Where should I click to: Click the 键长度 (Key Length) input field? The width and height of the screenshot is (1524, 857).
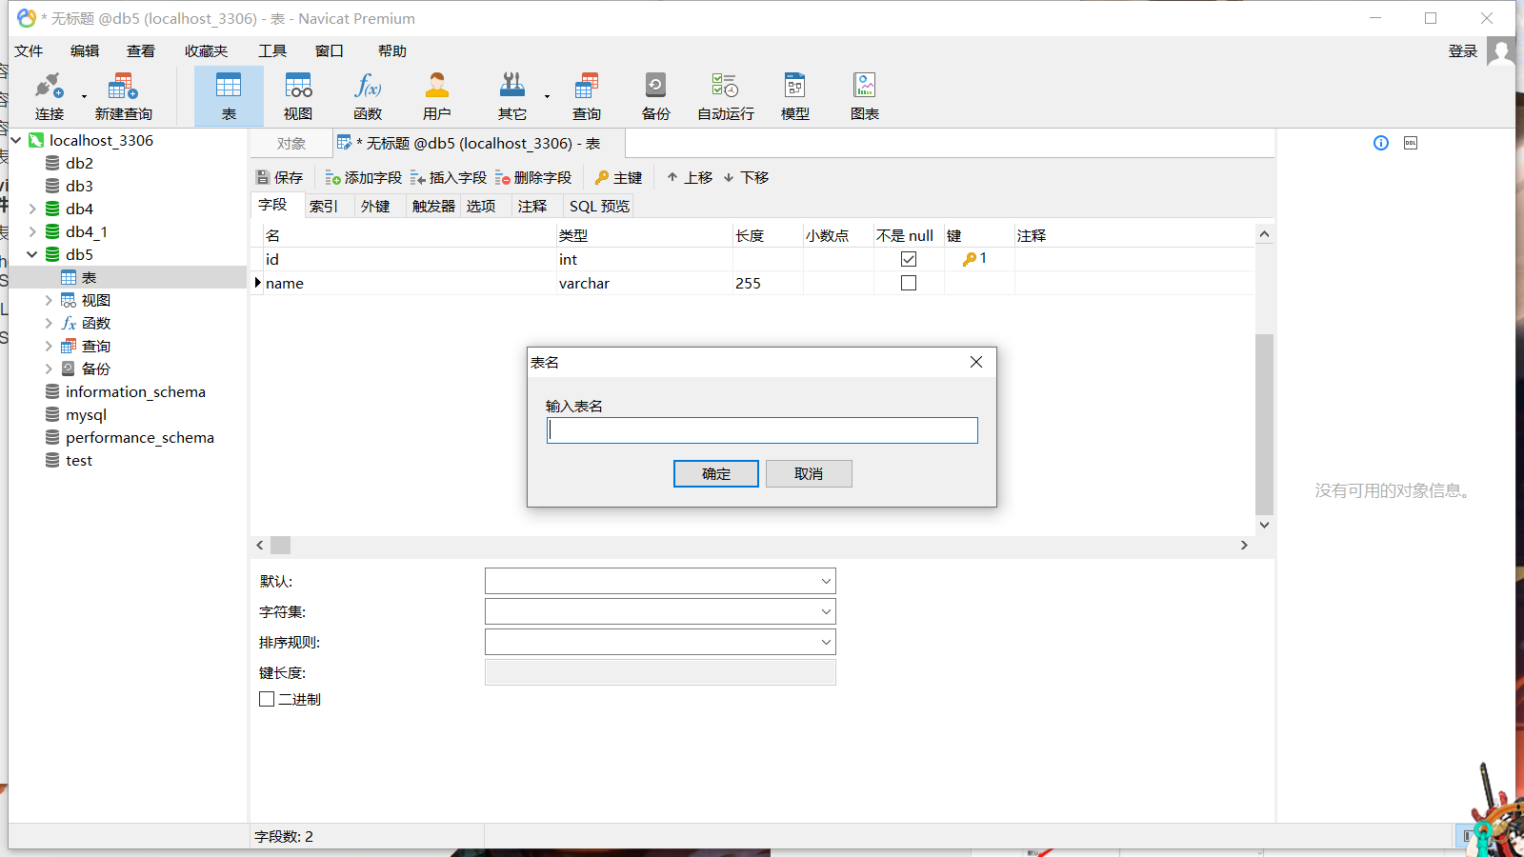[660, 672]
